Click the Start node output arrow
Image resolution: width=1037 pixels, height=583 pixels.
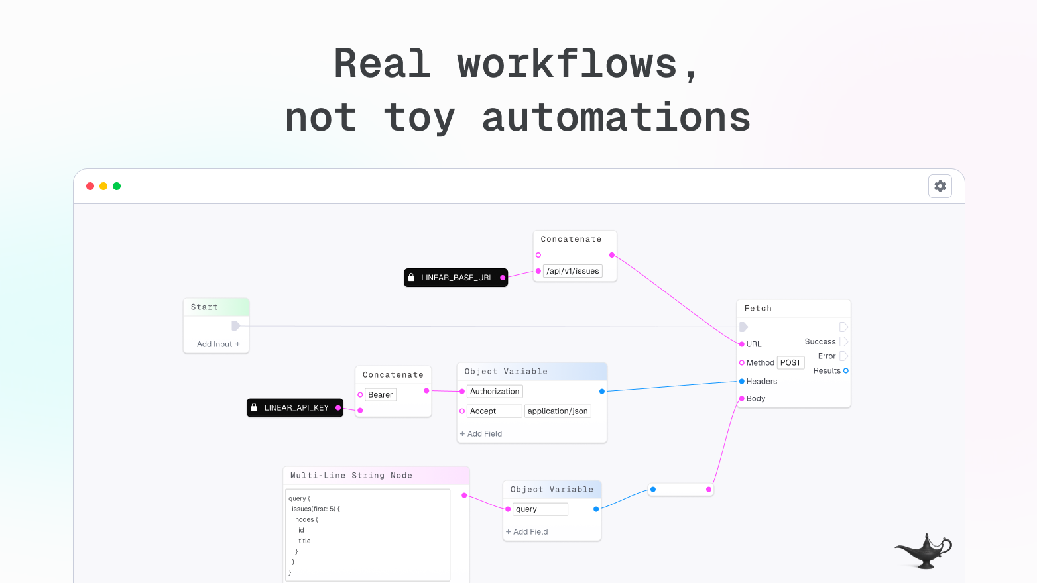pos(236,325)
